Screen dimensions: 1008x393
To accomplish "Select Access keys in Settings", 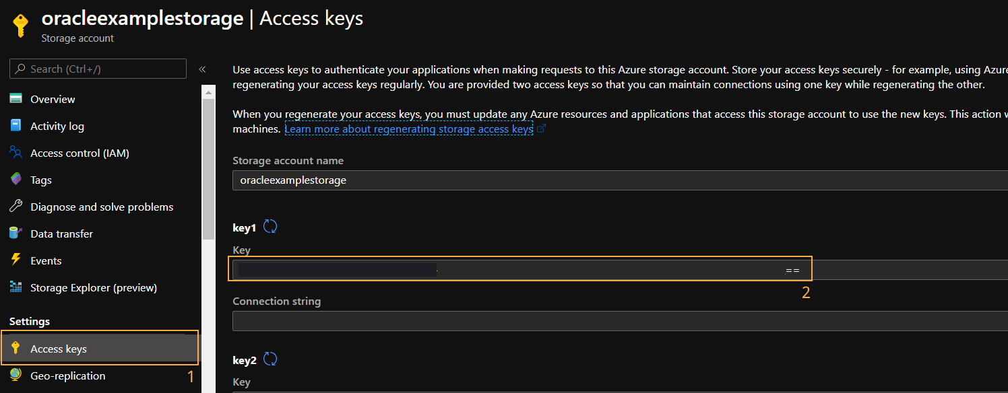I will tap(100, 349).
